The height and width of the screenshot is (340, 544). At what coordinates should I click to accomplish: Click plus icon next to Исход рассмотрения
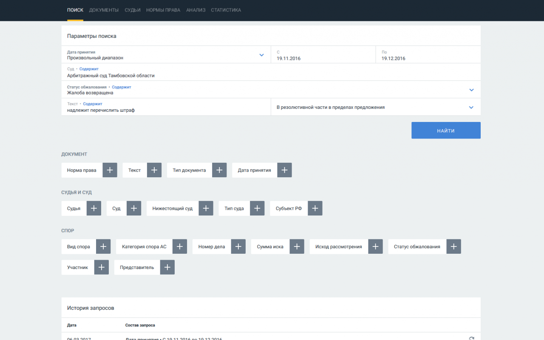pos(375,246)
